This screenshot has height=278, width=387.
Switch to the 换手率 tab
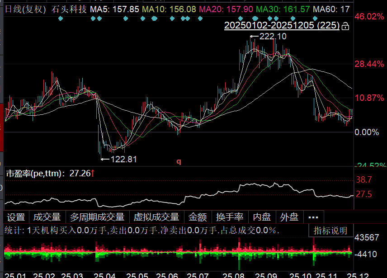[230, 217]
